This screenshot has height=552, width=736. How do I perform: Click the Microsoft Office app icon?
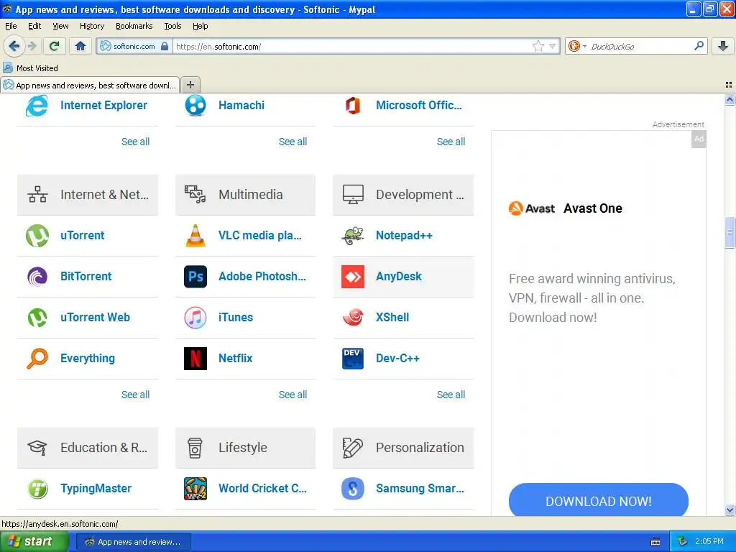(352, 105)
